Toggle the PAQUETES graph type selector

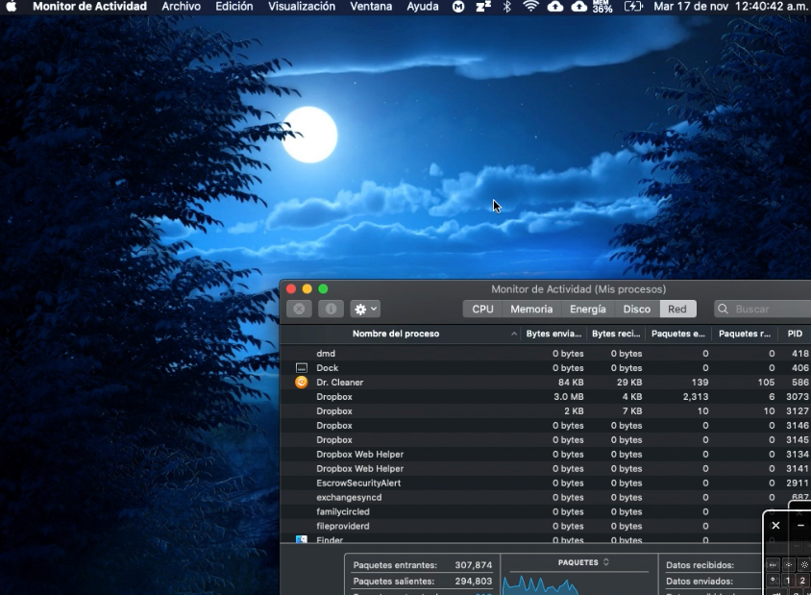pos(583,562)
